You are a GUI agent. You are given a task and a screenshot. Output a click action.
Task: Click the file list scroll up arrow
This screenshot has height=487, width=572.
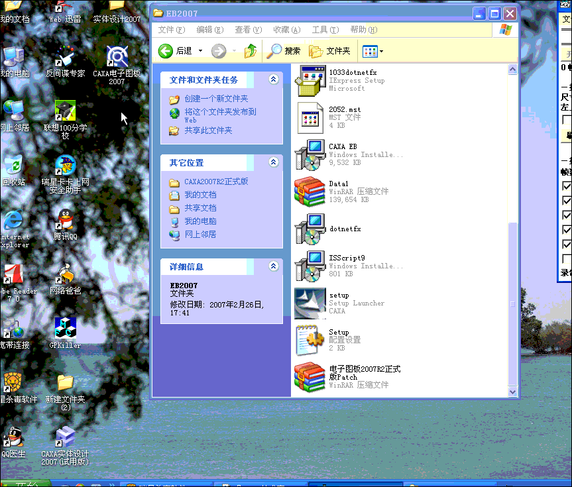[512, 70]
